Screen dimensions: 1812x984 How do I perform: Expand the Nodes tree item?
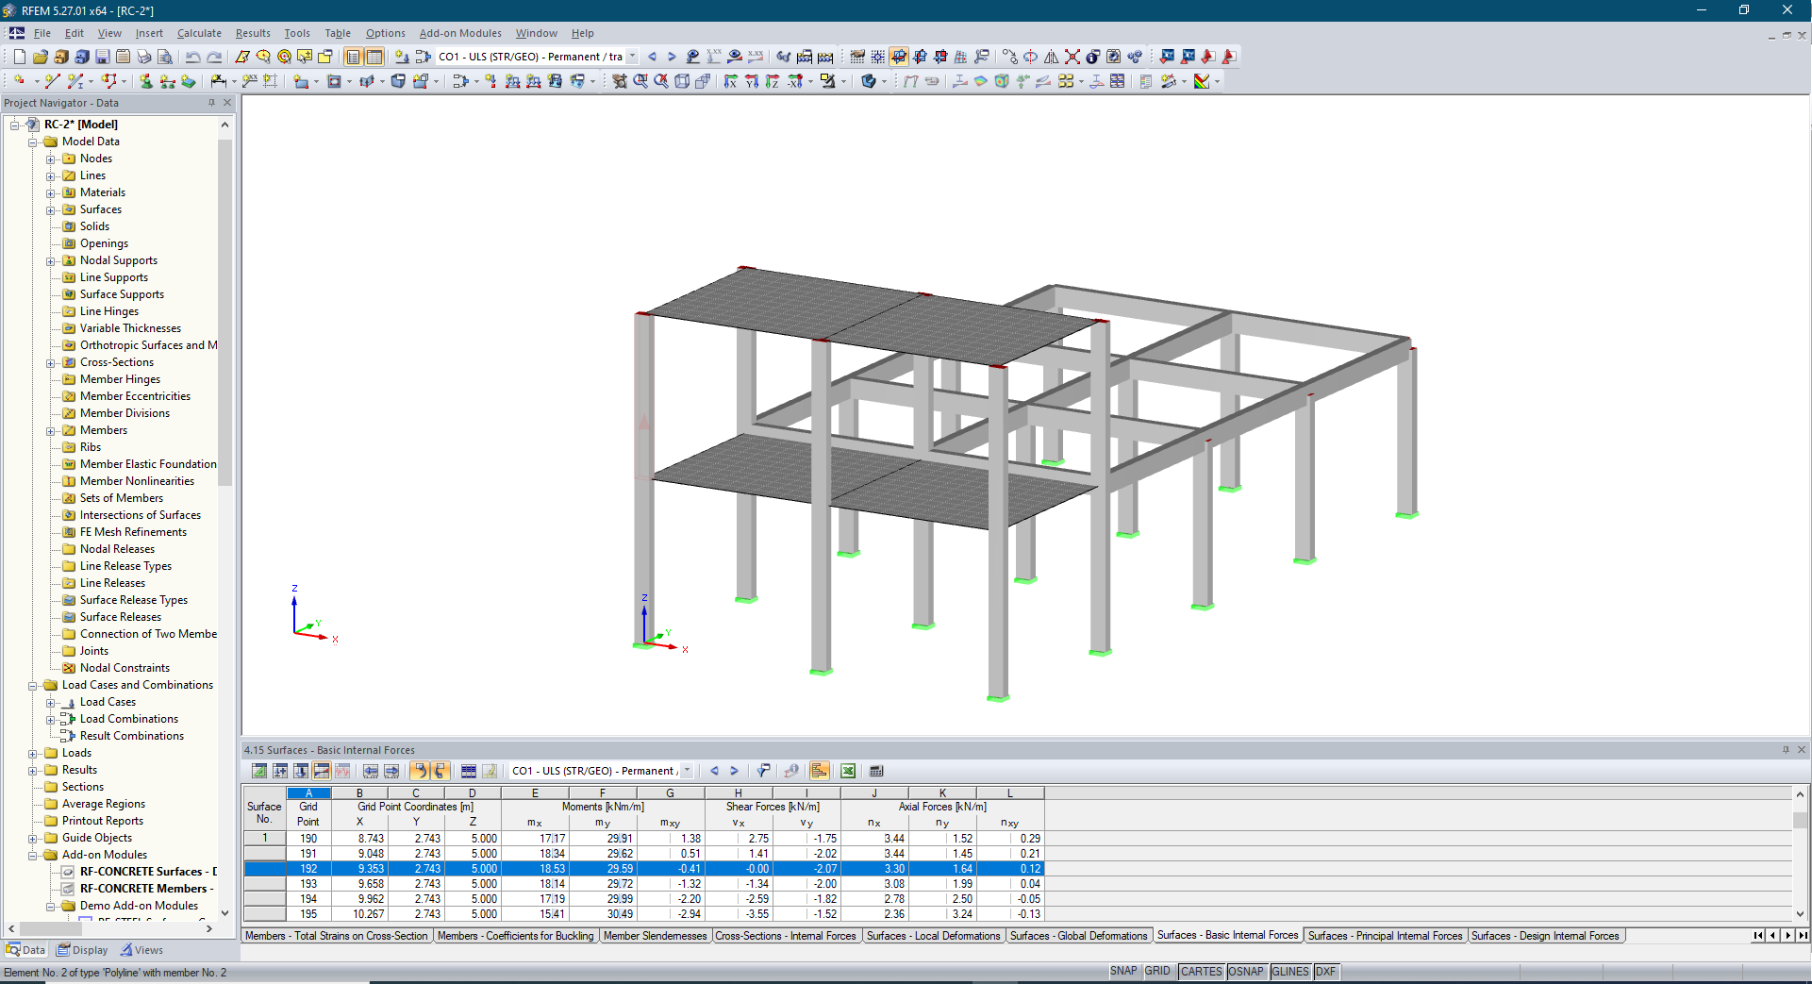[x=52, y=158]
